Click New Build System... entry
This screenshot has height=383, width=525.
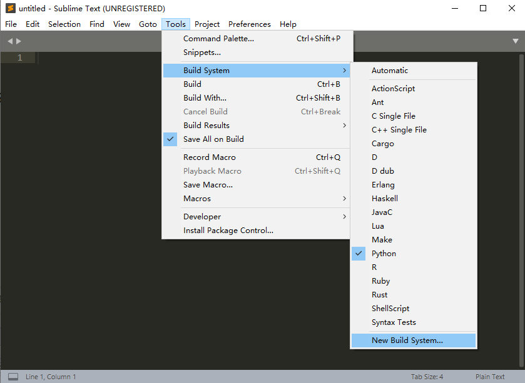pos(414,341)
